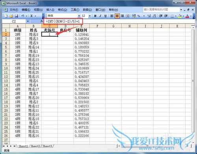197x154 pixels.
Task: Open the 视图(V) menu
Action: click(38, 10)
